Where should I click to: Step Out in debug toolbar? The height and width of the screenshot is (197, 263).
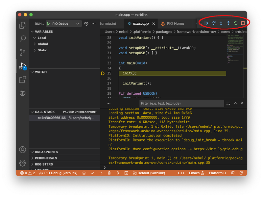(228, 23)
